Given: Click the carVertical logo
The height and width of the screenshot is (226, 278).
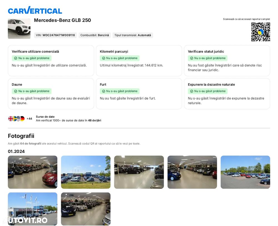Looking at the screenshot, I should click(x=35, y=10).
